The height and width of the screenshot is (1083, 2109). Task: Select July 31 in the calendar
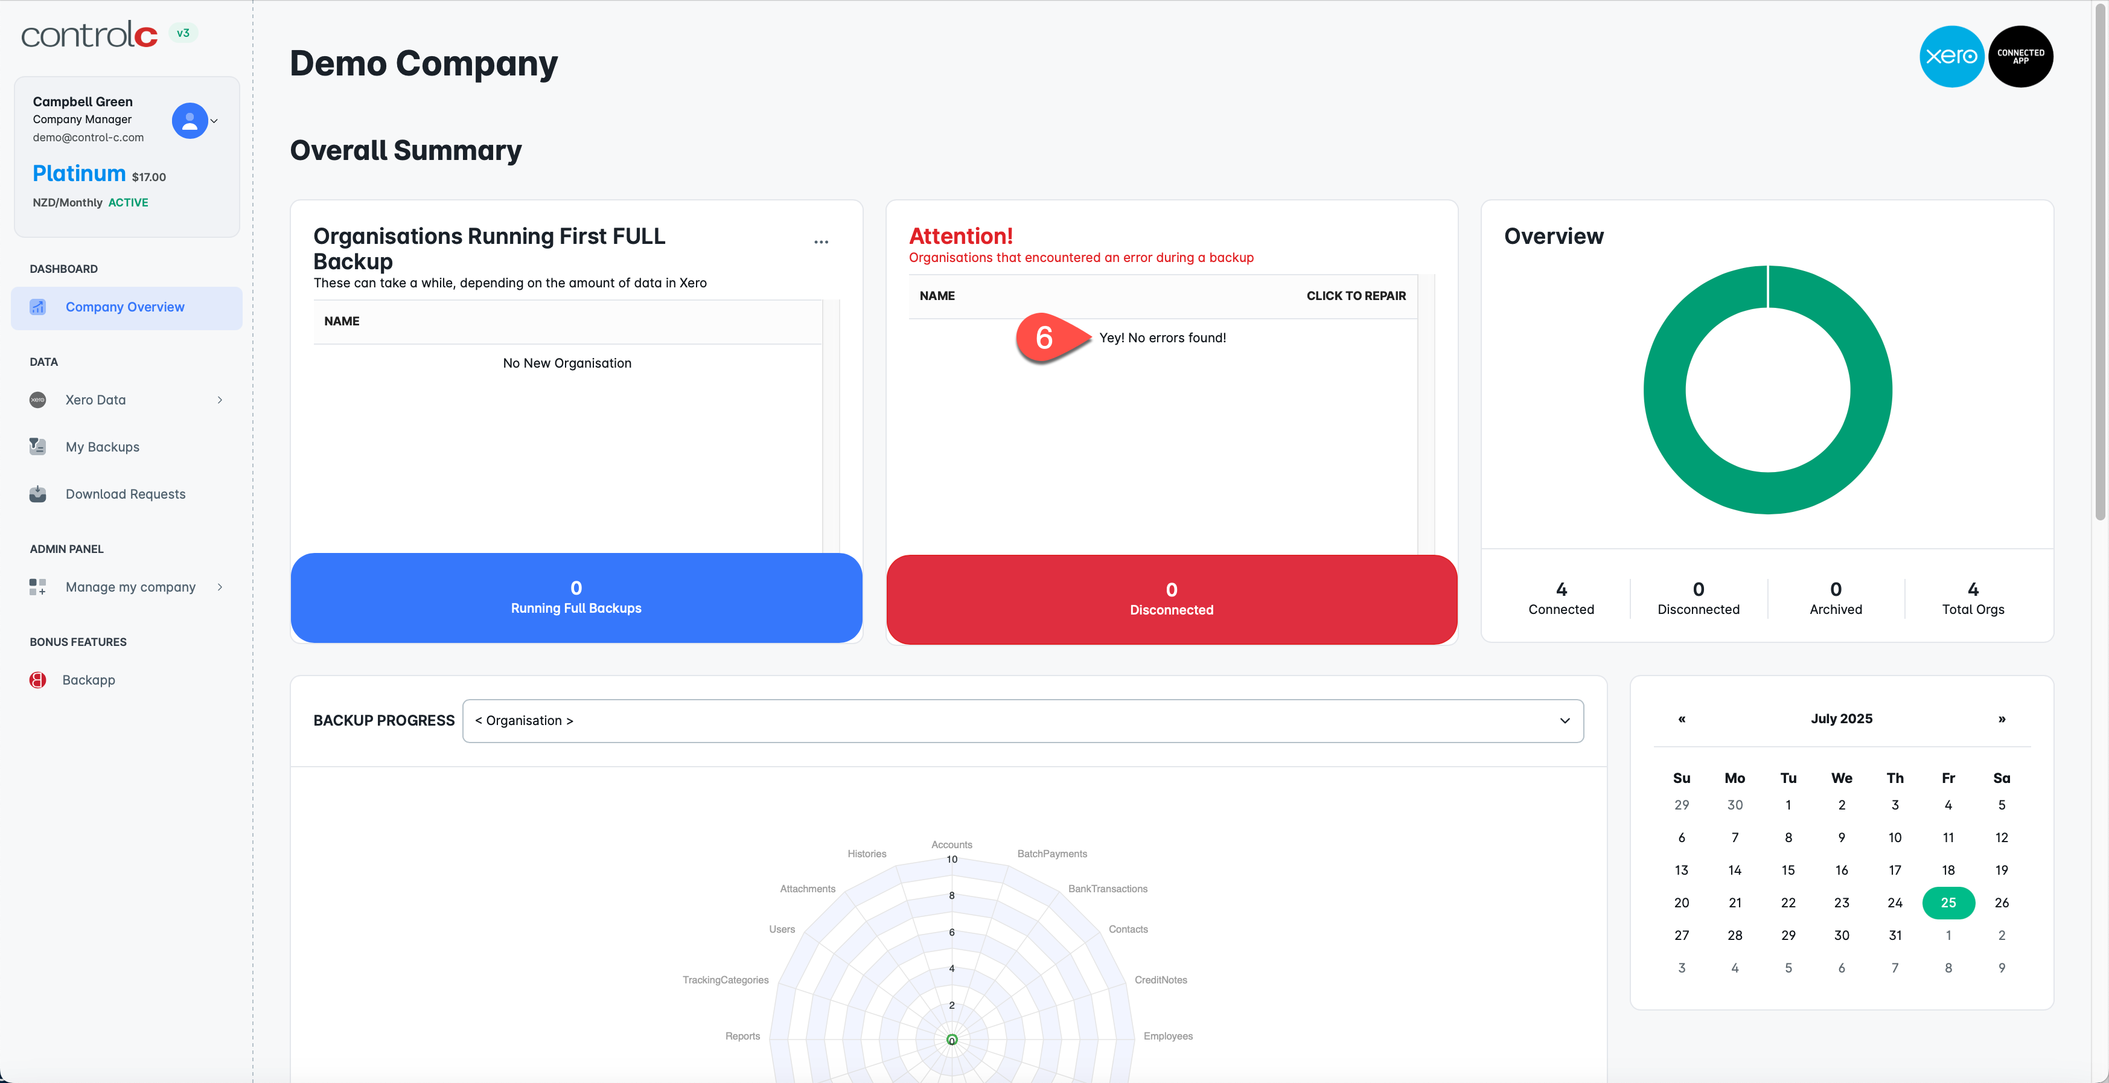(1895, 936)
